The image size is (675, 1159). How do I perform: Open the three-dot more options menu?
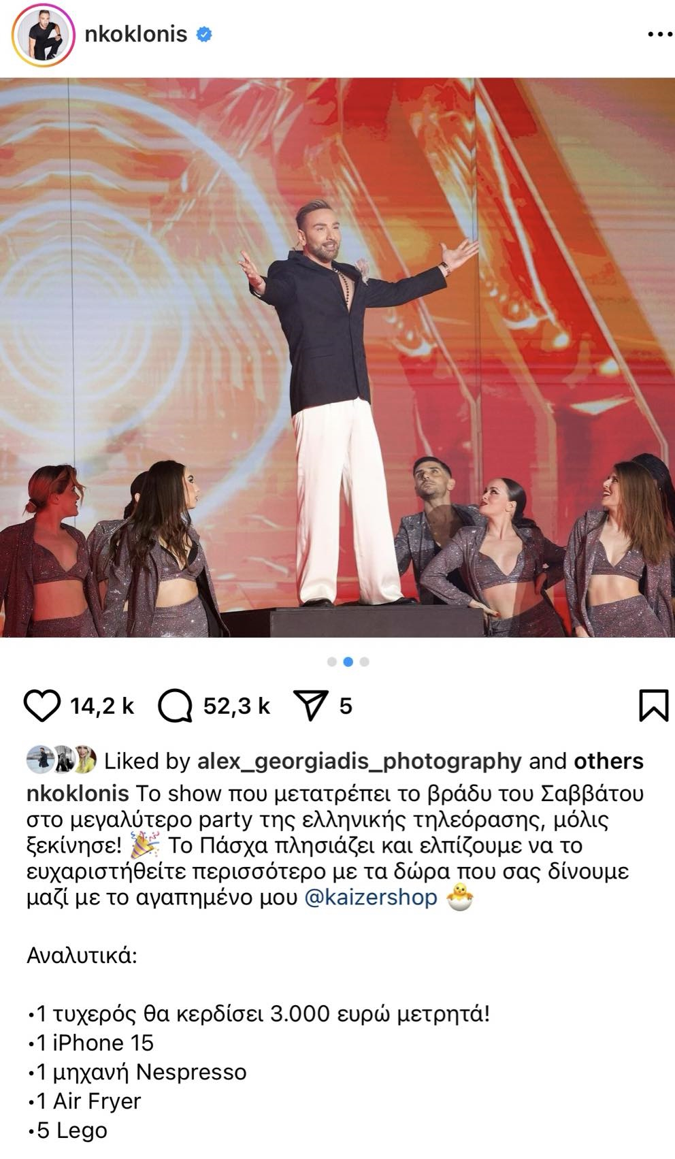click(659, 34)
